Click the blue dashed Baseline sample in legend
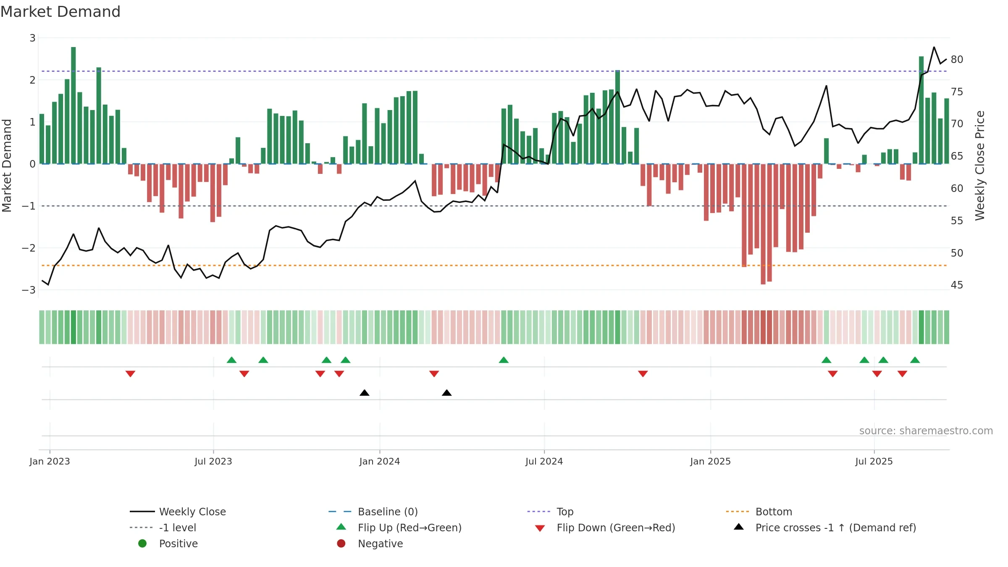1008x567 pixels. click(340, 512)
